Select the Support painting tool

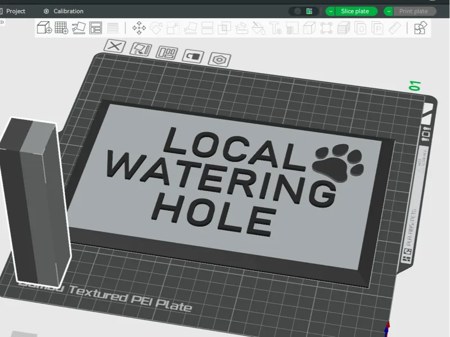(x=242, y=28)
